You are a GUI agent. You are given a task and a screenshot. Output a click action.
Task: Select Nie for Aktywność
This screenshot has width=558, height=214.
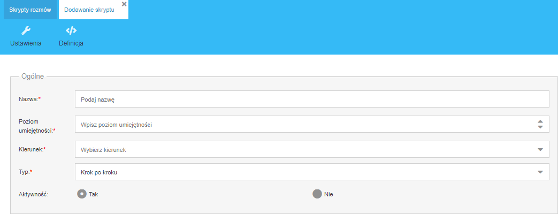point(317,194)
